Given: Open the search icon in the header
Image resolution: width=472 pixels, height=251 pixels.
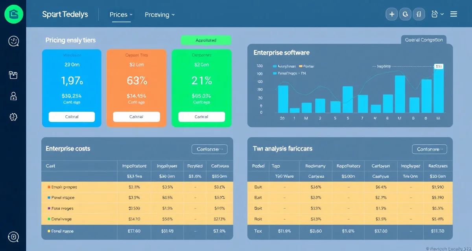Looking at the screenshot, I should (x=405, y=14).
